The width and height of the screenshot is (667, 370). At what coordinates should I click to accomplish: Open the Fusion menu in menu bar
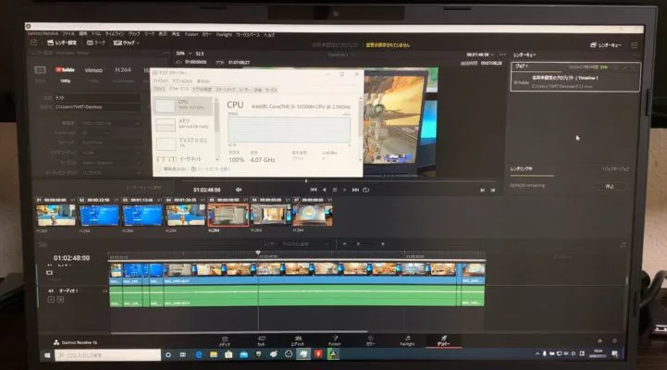click(x=191, y=34)
